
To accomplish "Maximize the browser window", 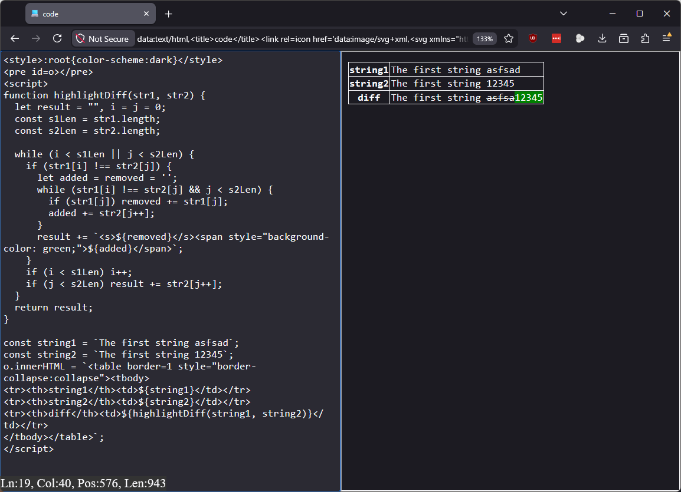I will (639, 14).
